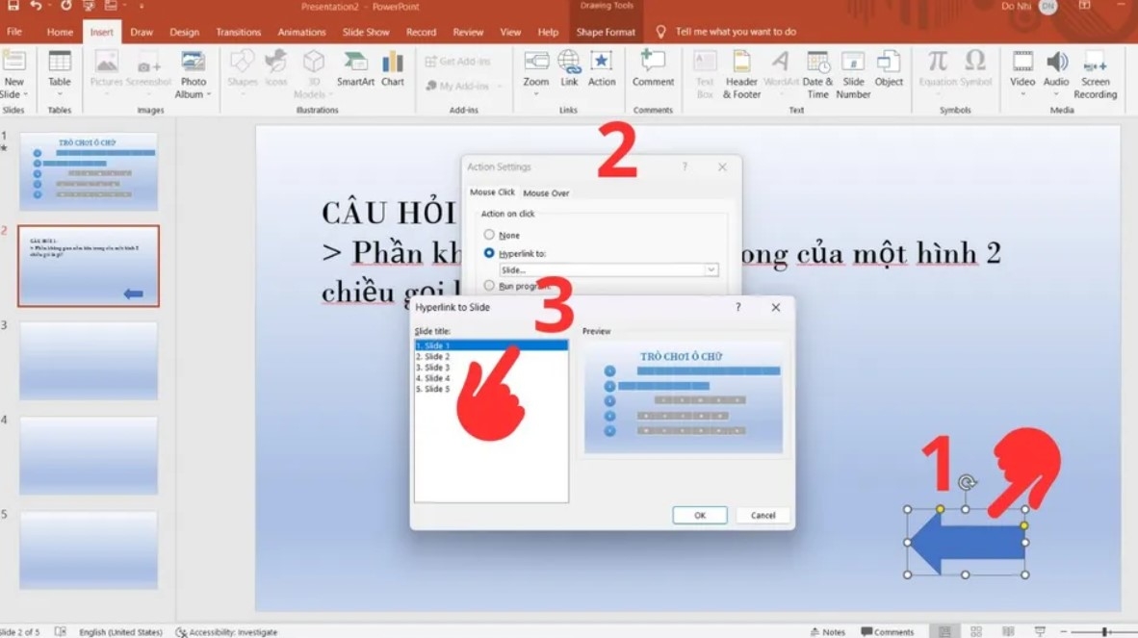
Task: Open the Animations tab
Action: 301,32
